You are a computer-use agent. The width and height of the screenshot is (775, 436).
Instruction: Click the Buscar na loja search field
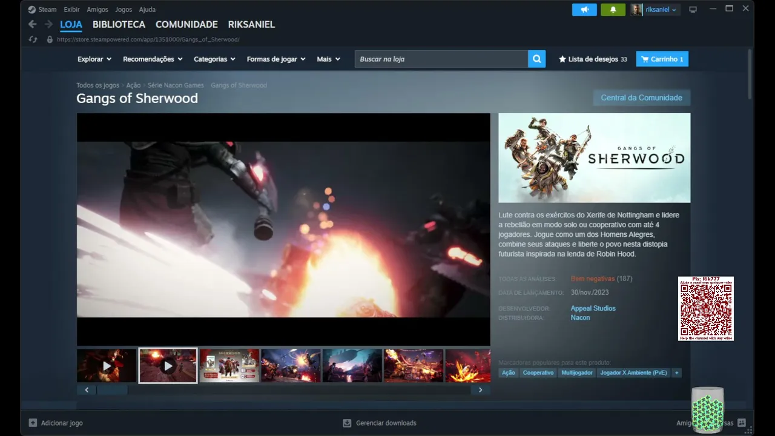coord(441,59)
